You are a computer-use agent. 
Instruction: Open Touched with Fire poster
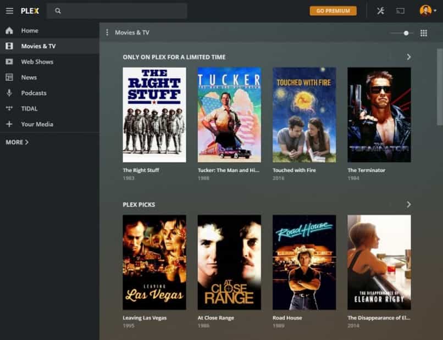(x=304, y=115)
